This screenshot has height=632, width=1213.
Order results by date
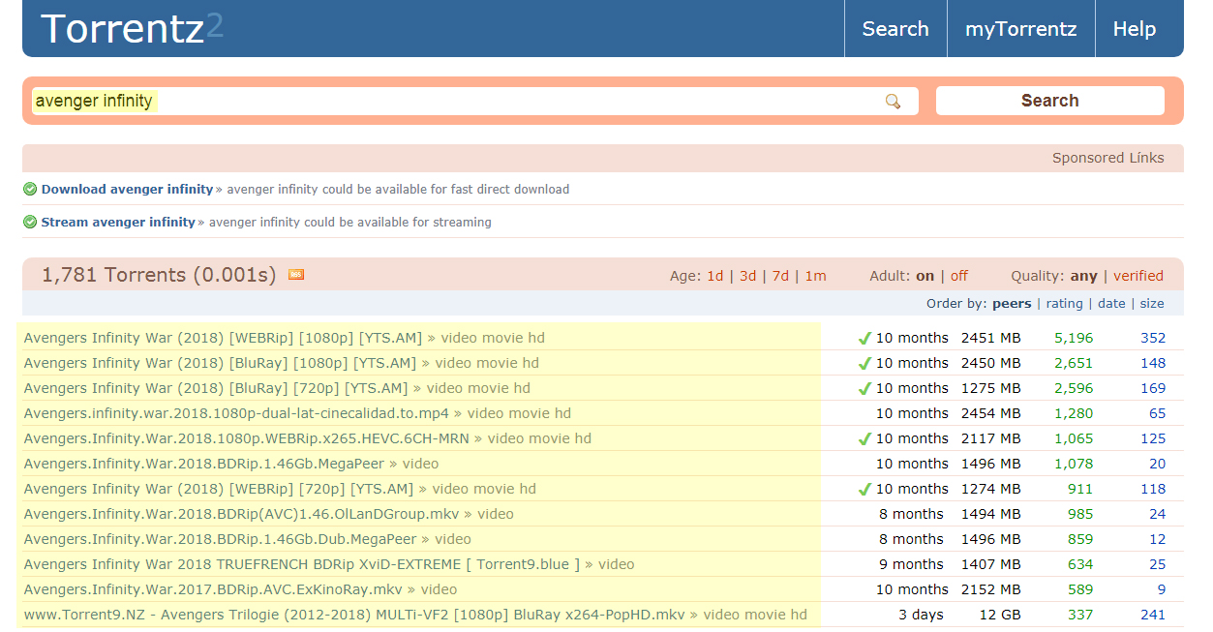1111,303
